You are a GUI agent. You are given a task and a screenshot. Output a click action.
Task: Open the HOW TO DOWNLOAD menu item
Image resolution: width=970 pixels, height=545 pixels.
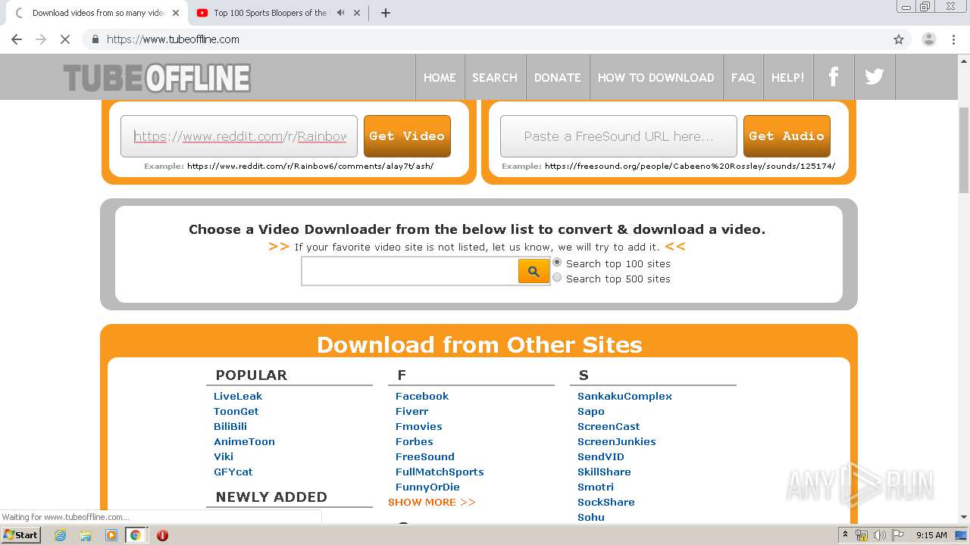coord(656,77)
